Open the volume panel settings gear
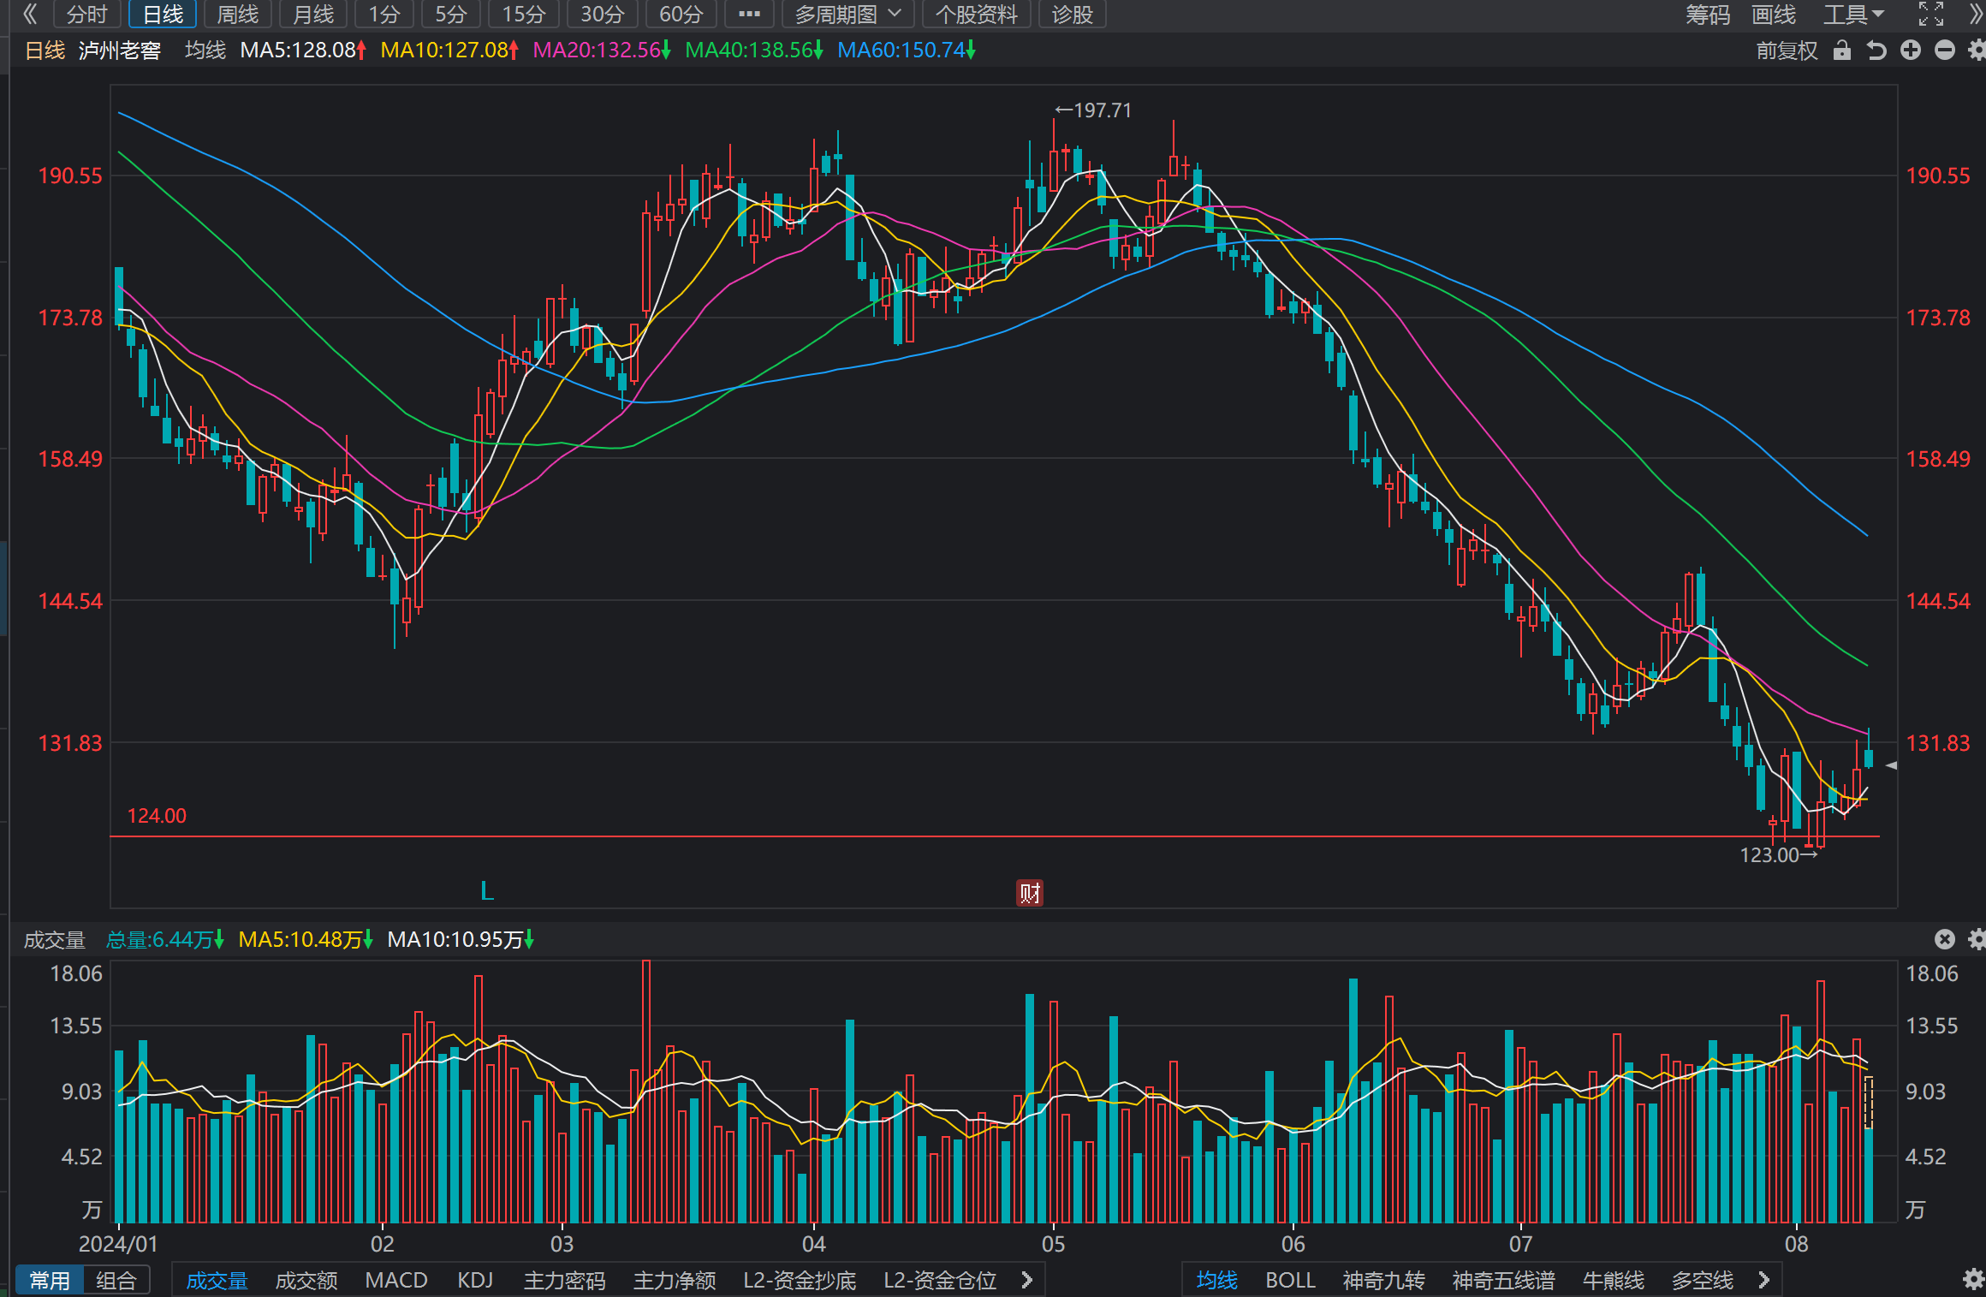 tap(1977, 939)
